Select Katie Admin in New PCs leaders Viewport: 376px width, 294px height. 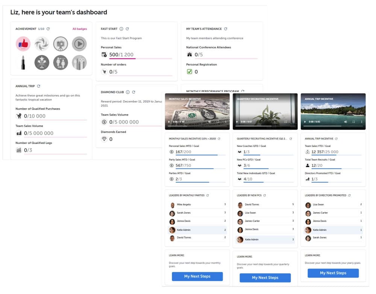pos(266,240)
